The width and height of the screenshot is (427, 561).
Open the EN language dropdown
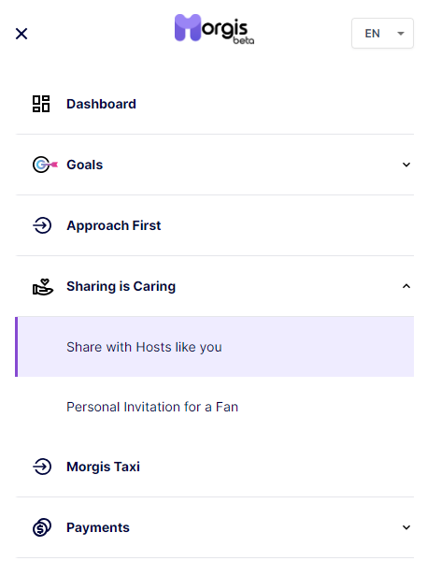(x=382, y=34)
